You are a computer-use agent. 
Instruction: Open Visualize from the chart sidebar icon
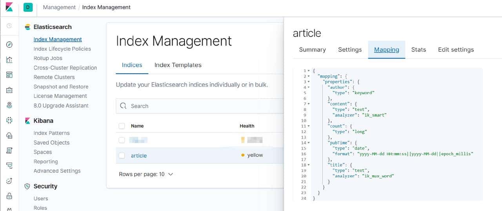9,60
